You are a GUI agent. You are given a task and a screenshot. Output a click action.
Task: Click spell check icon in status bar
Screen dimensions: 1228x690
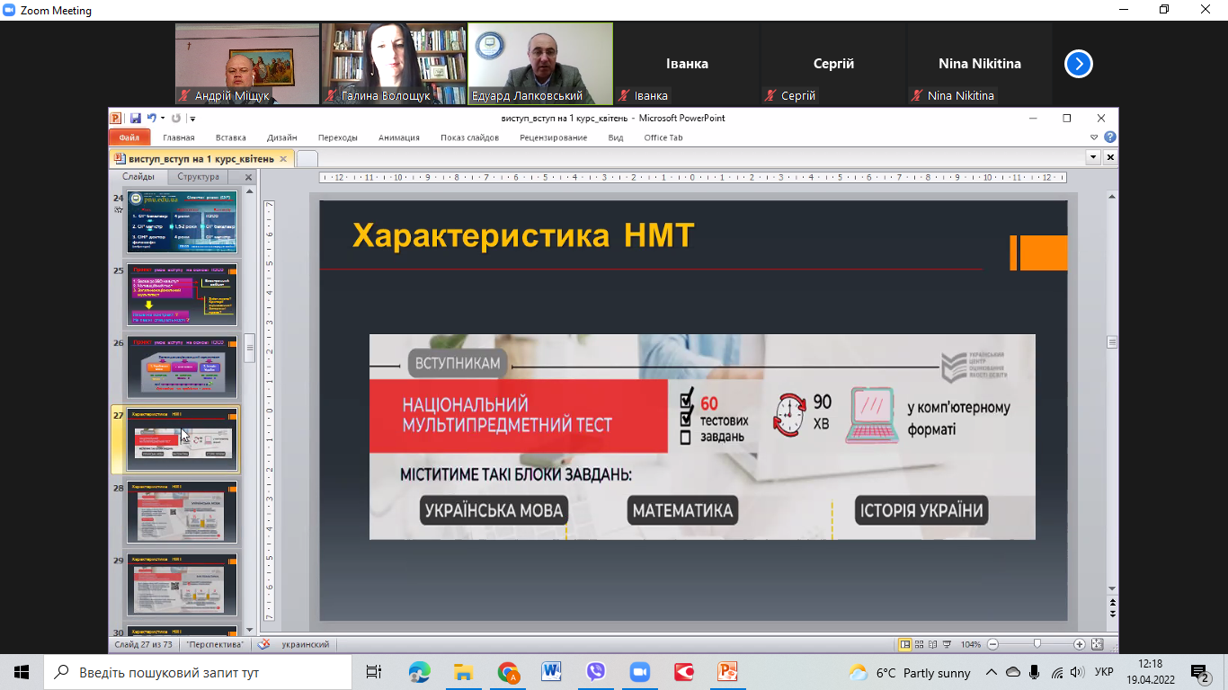[263, 645]
